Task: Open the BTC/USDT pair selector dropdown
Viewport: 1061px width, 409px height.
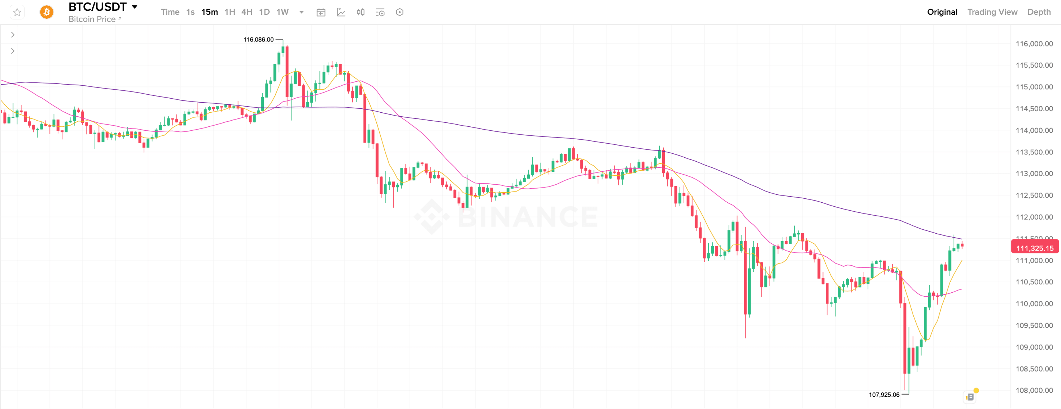Action: tap(134, 7)
